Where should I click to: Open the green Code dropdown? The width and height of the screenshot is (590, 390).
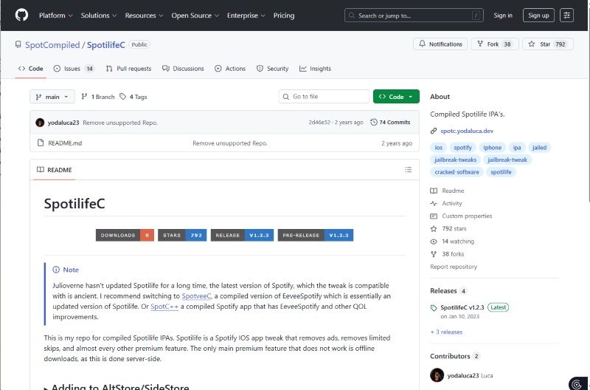396,97
